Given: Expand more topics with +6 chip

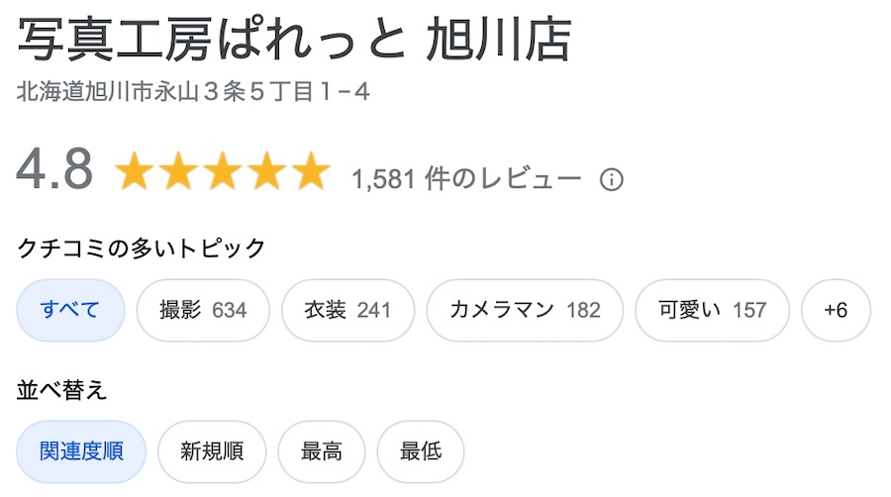Looking at the screenshot, I should 836,310.
